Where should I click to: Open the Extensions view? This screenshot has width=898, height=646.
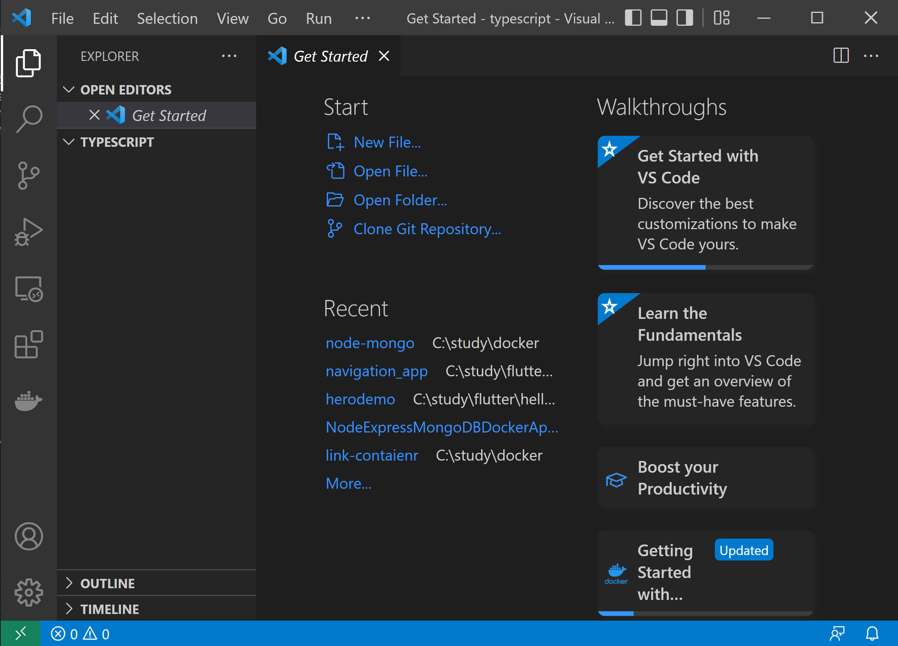coord(29,344)
